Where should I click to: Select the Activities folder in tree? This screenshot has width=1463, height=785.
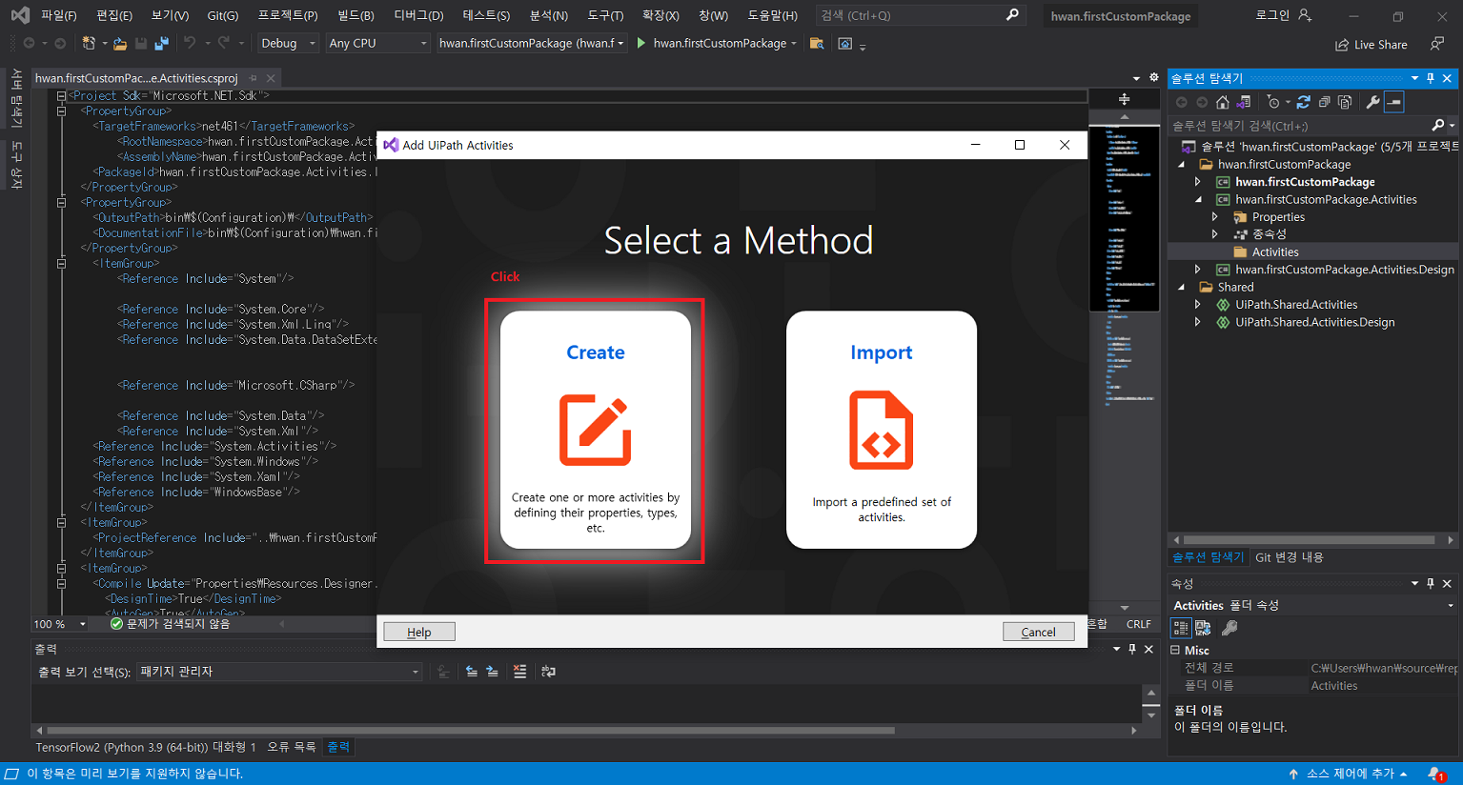[1275, 252]
